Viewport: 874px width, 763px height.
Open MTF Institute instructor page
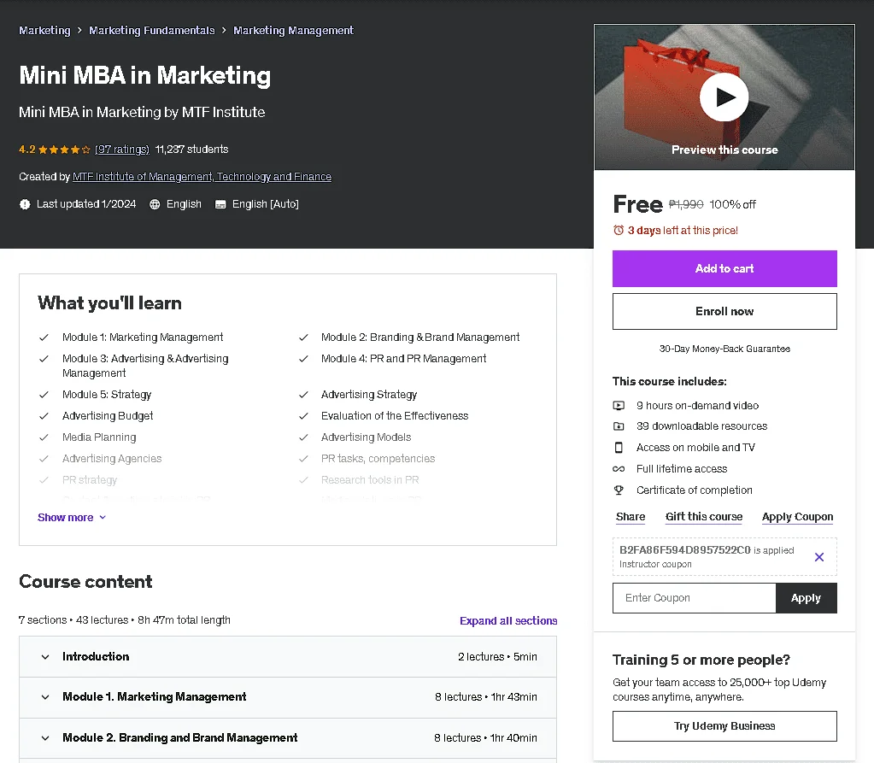202,177
